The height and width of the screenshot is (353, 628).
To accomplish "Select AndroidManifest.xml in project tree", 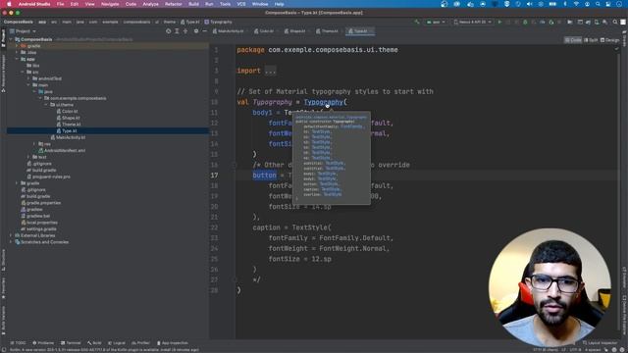I will pos(62,150).
